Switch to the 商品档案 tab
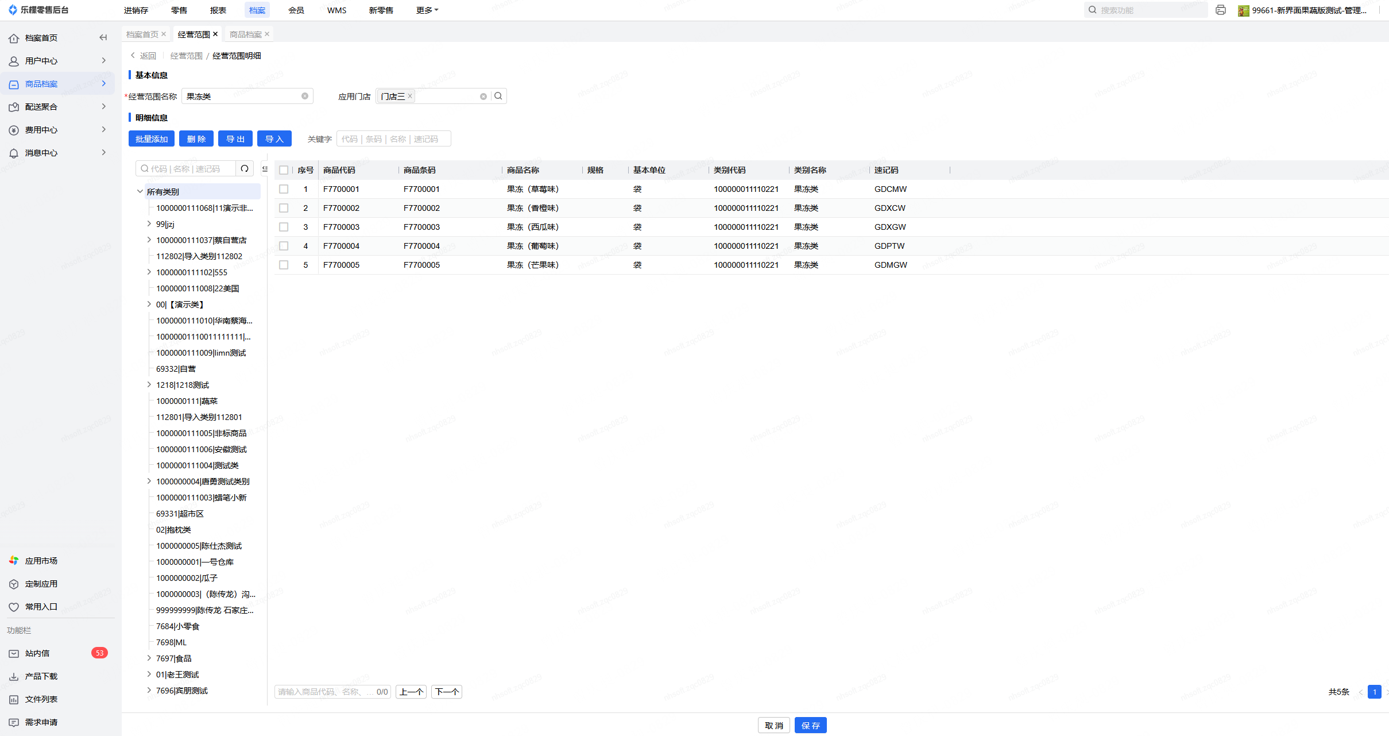1389x736 pixels. click(245, 34)
